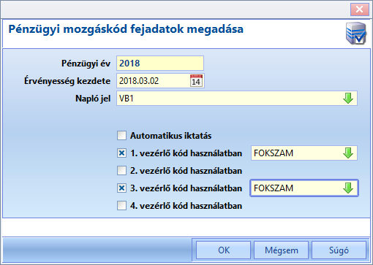The width and height of the screenshot is (373, 265).
Task: Click the database checkmark header icon
Action: 356,33
